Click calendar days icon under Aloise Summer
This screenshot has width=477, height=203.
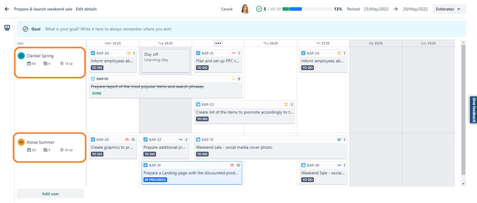pyautogui.click(x=29, y=150)
